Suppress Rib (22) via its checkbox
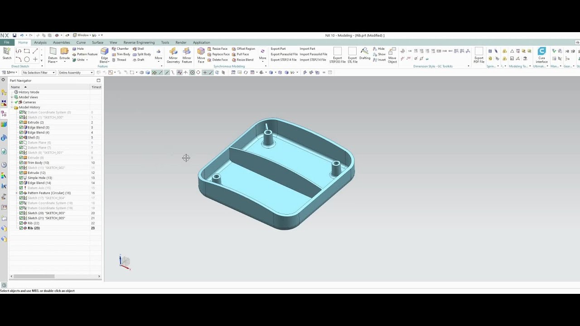Image resolution: width=580 pixels, height=326 pixels. click(x=21, y=223)
